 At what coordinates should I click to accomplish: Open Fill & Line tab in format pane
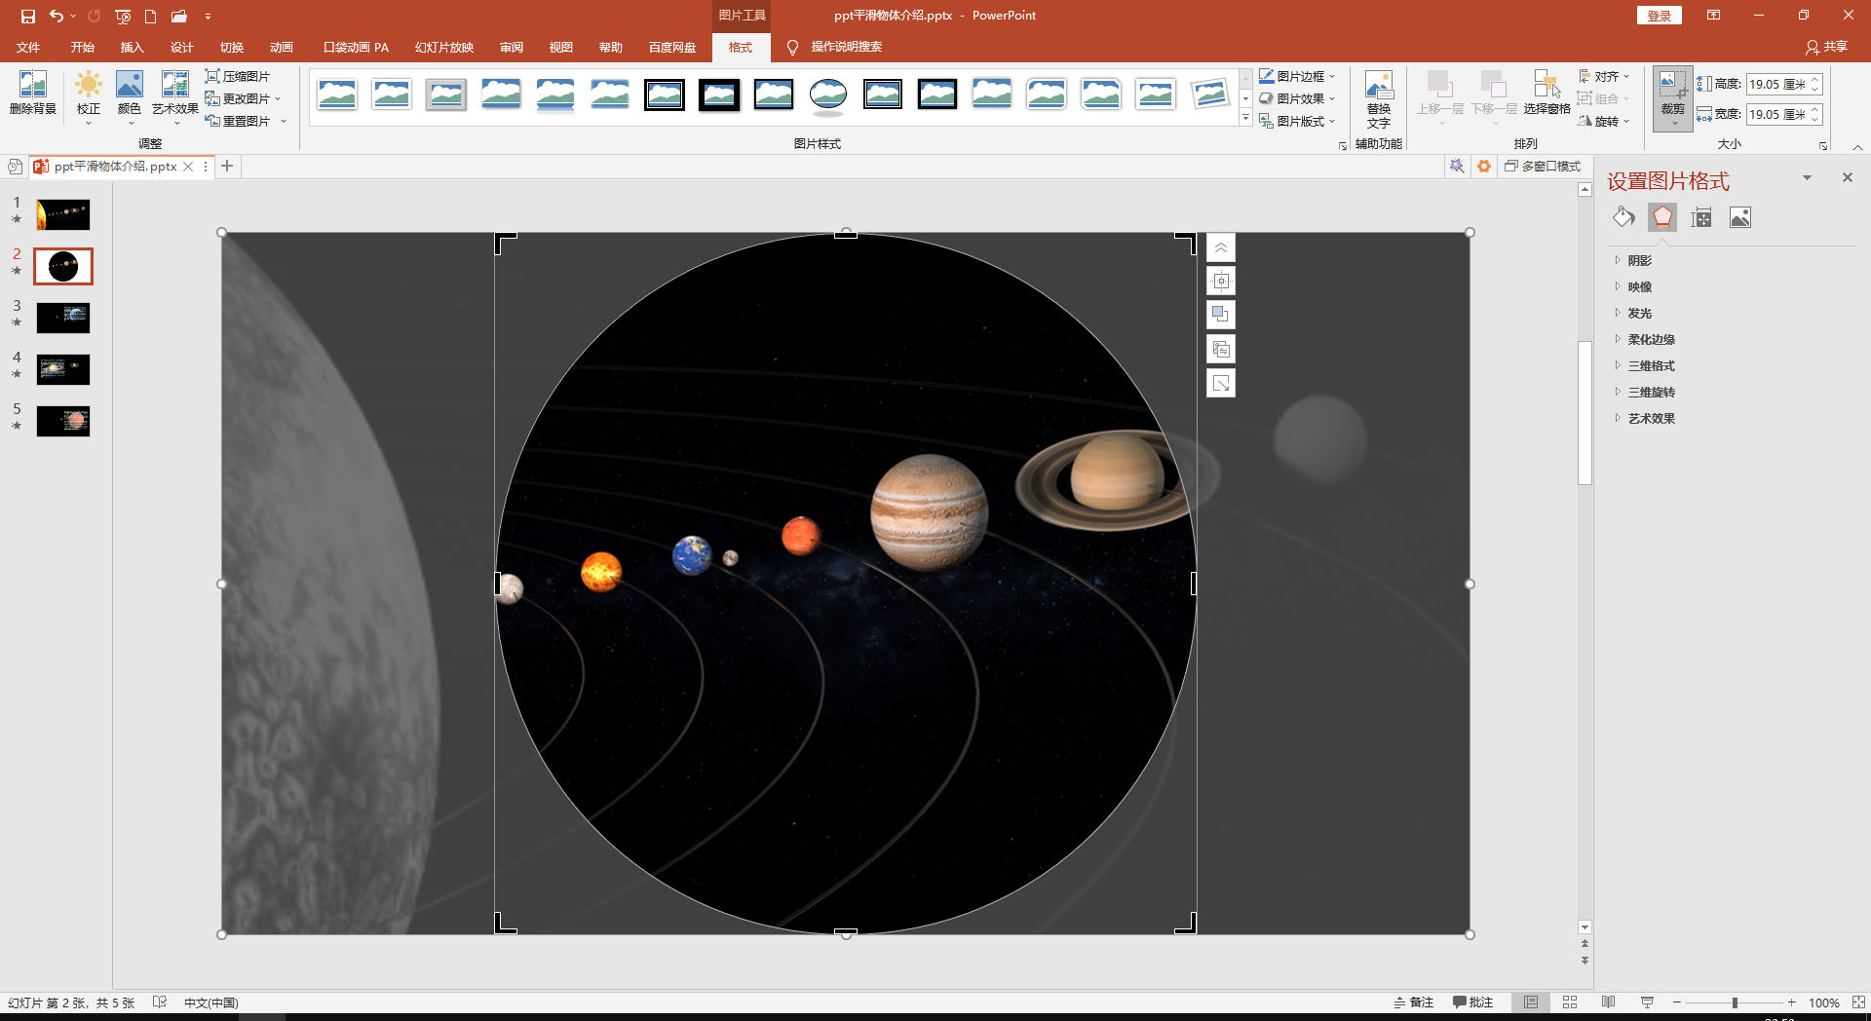[x=1623, y=217]
